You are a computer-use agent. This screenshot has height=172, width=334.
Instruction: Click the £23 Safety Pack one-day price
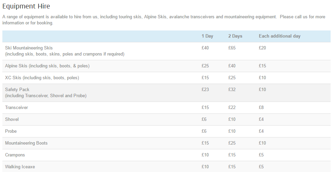(205, 90)
